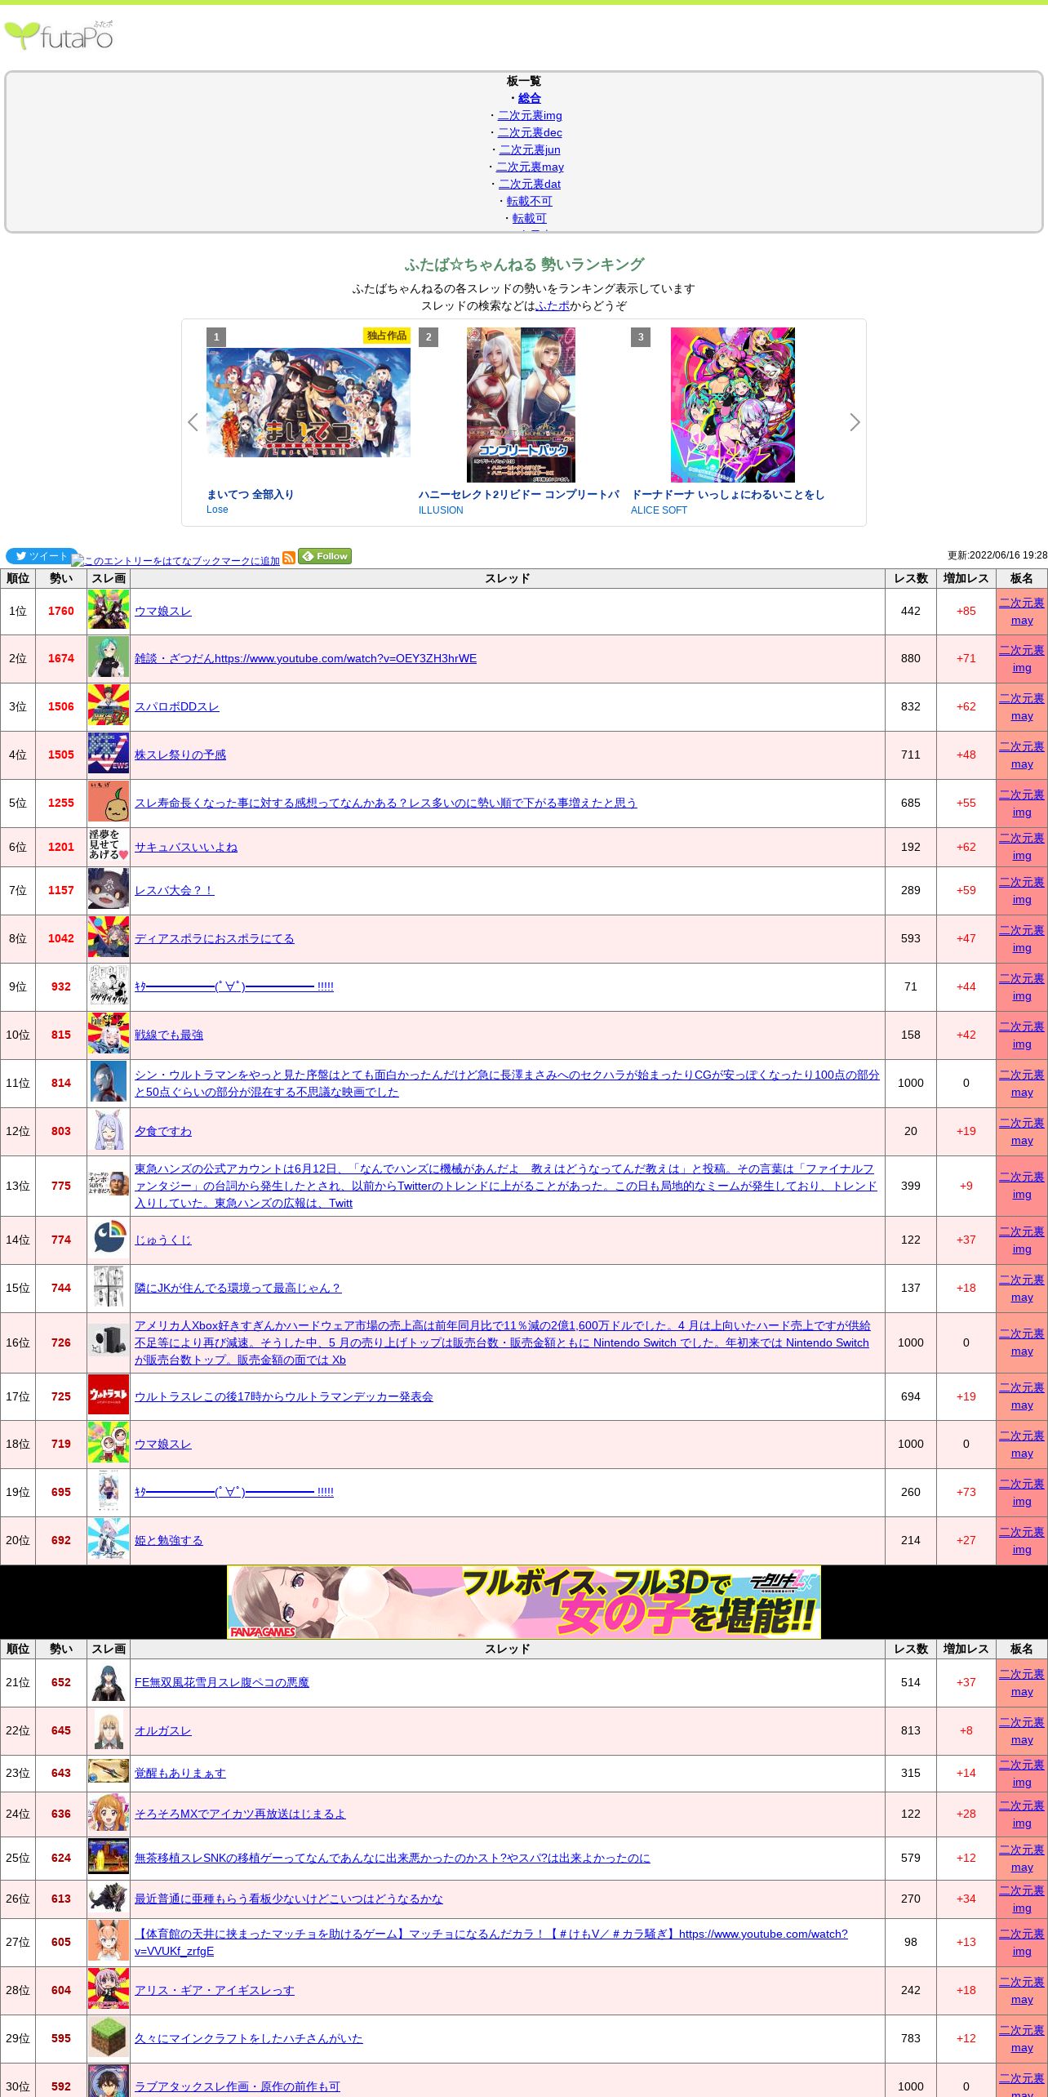Screen dimensions: 1048x2097
Task: Open thumbnail of rank 14 じゅうくじ thread
Action: [109, 1240]
